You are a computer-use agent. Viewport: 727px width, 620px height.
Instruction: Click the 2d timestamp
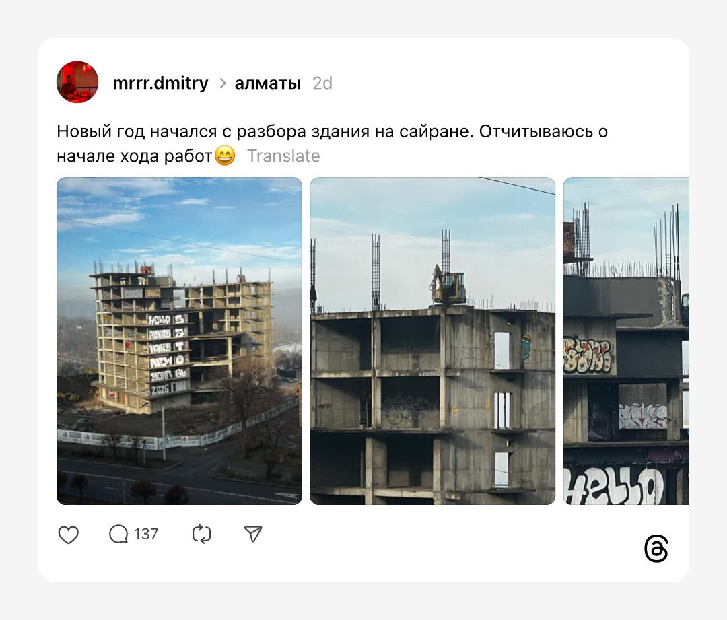pos(322,83)
